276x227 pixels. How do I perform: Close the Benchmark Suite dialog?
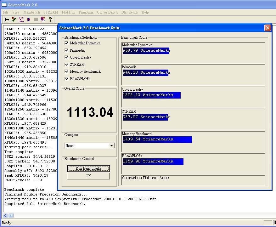click(x=268, y=28)
